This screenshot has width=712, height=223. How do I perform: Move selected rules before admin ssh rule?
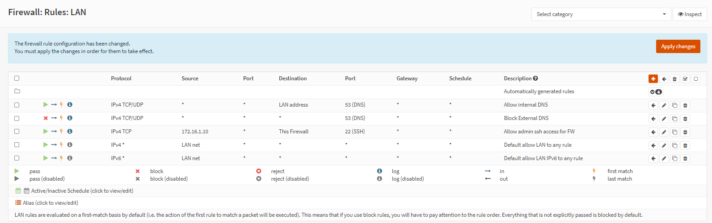[653, 132]
